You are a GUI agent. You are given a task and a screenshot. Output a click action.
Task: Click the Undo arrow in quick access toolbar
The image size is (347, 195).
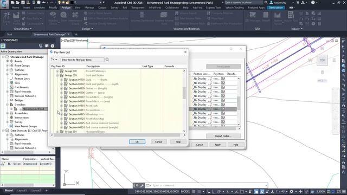click(x=44, y=3)
